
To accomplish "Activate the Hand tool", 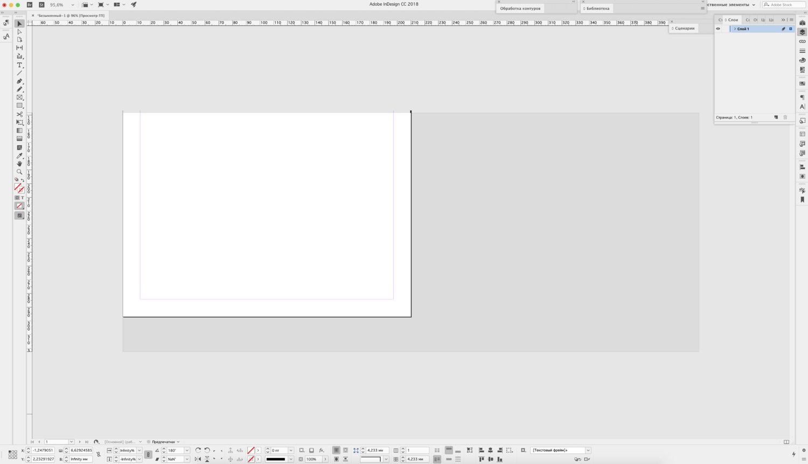I will [x=19, y=164].
